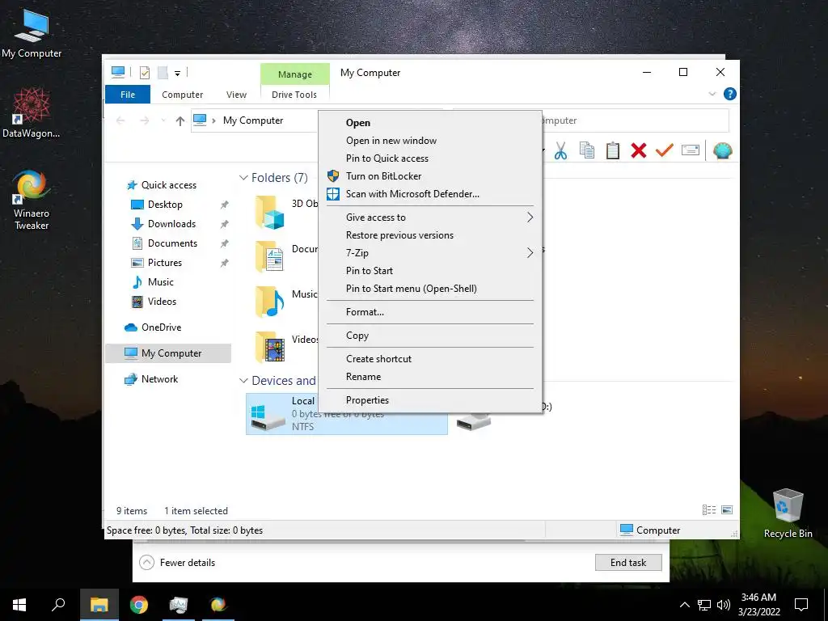This screenshot has height=621, width=828.
Task: Choose Properties in the context menu
Action: 430,400
